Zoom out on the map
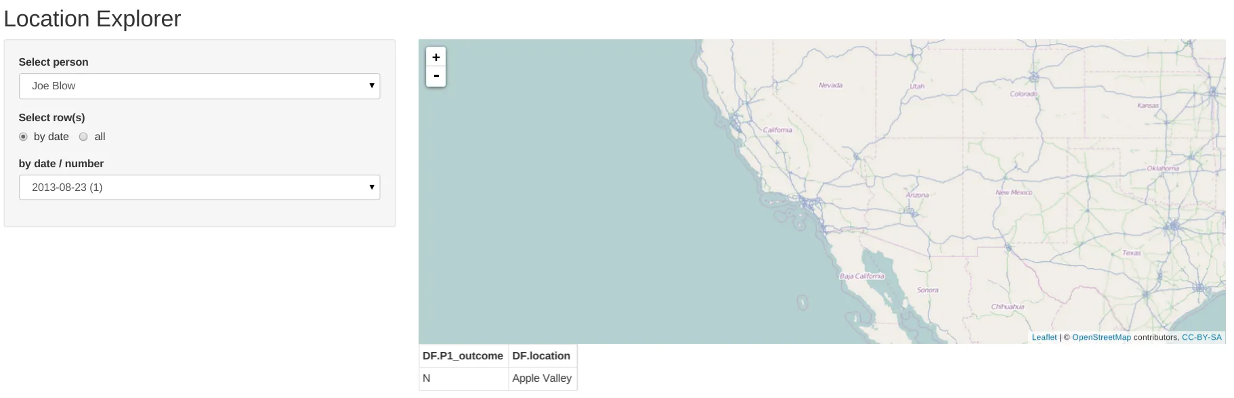The image size is (1234, 398). tap(436, 76)
